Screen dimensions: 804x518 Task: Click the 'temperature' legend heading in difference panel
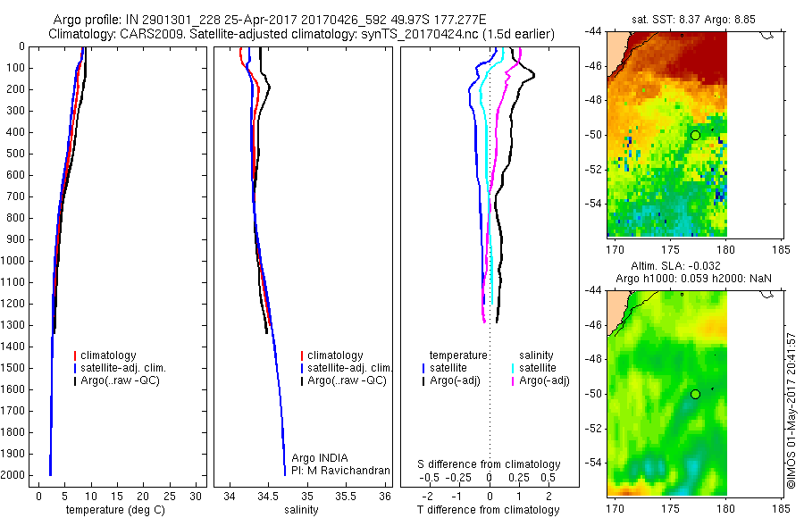458,355
